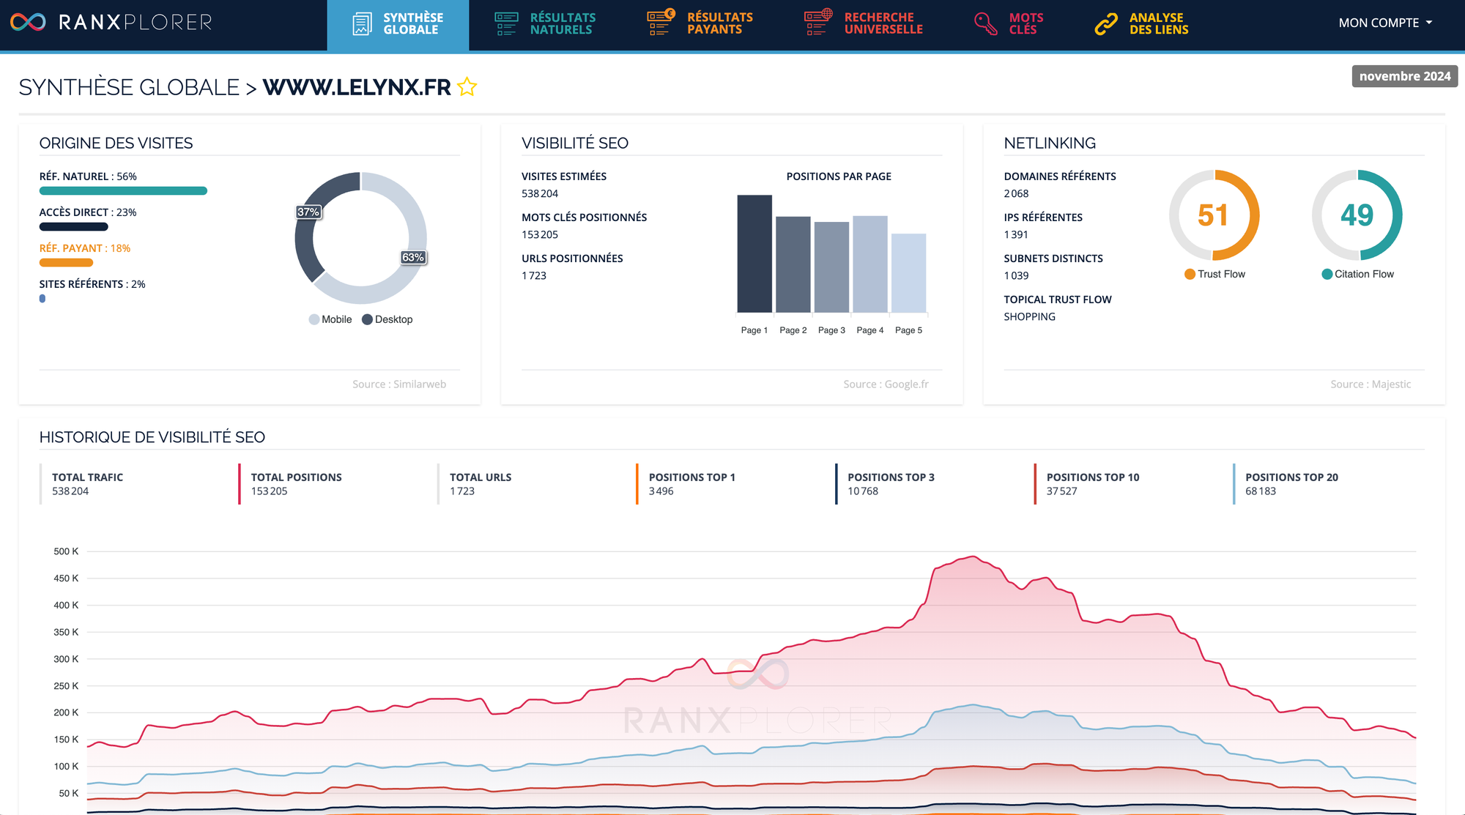Click the Ranxplorer infinity logo icon
The height and width of the screenshot is (815, 1465).
[x=28, y=22]
